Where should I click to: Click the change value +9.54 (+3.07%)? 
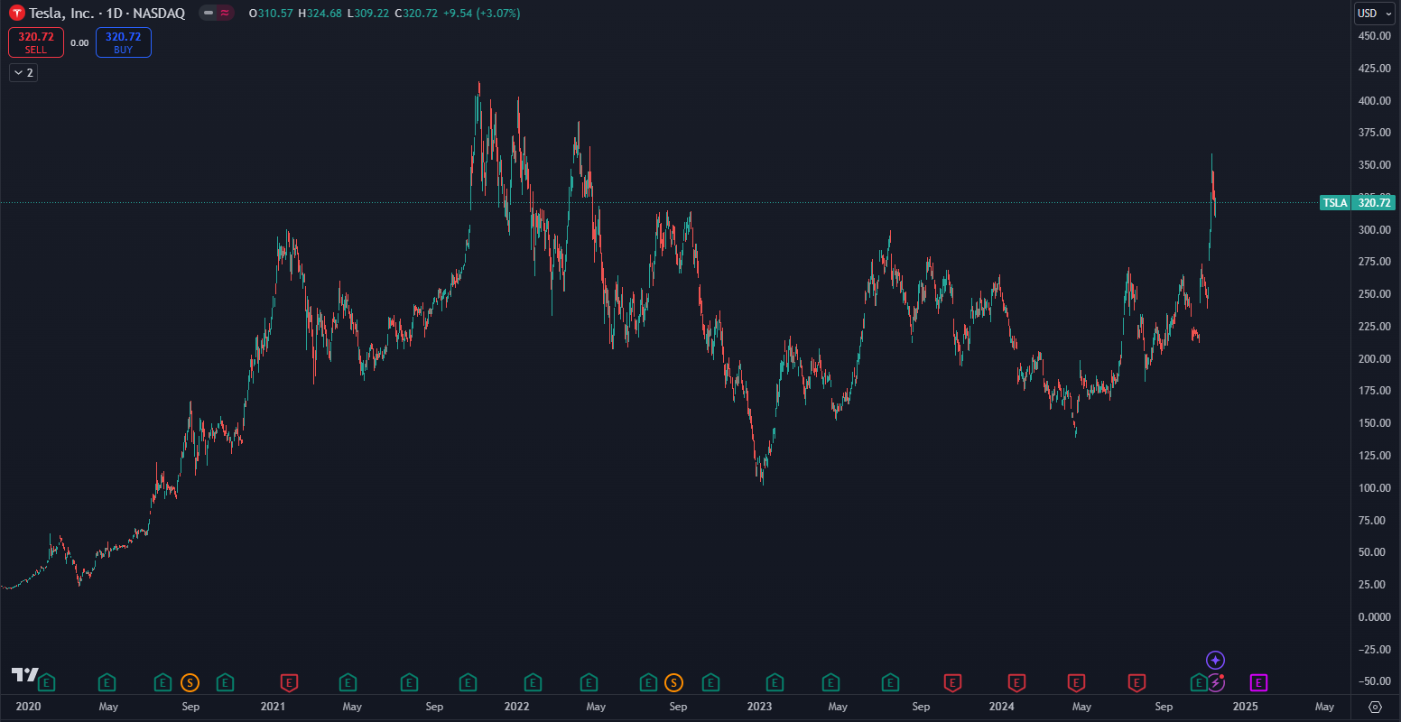(482, 14)
